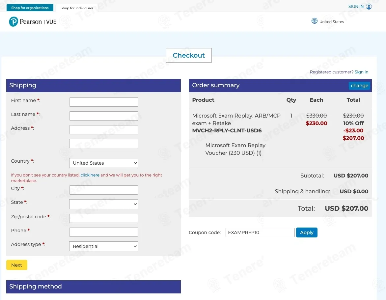
Task: Focus the Last name field
Action: point(104,116)
